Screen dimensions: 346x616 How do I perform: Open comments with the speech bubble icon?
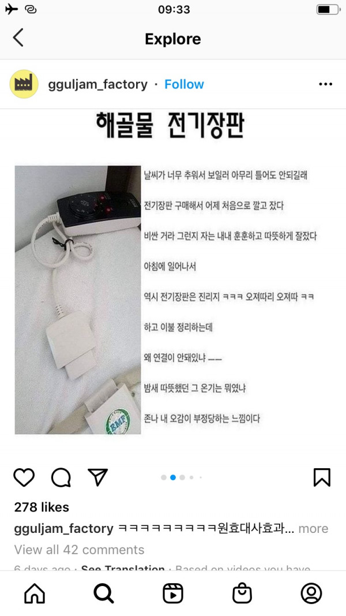pyautogui.click(x=61, y=477)
